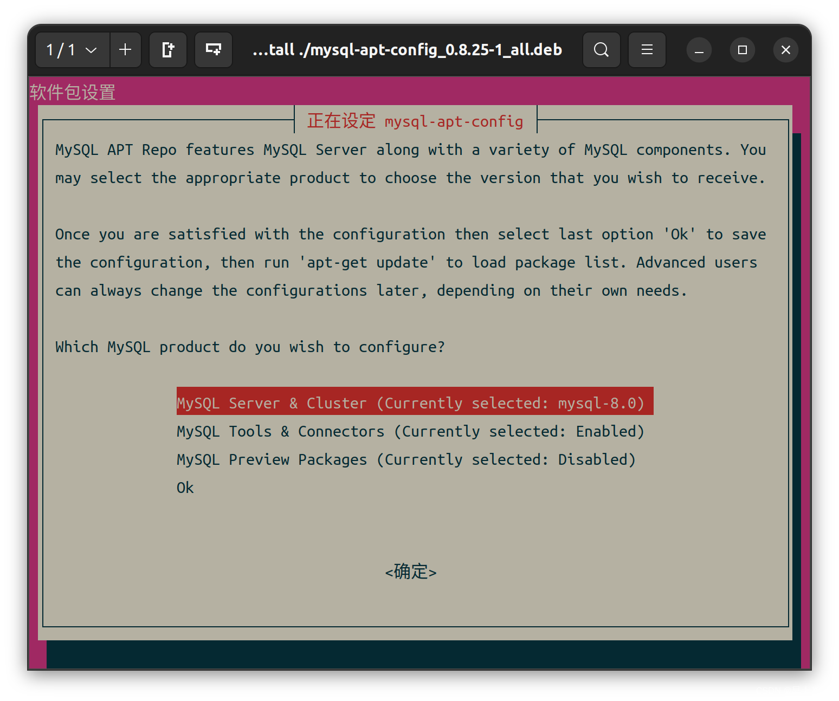Expand the 1/1 tab switcher dropdown
This screenshot has height=701, width=839.
point(72,50)
